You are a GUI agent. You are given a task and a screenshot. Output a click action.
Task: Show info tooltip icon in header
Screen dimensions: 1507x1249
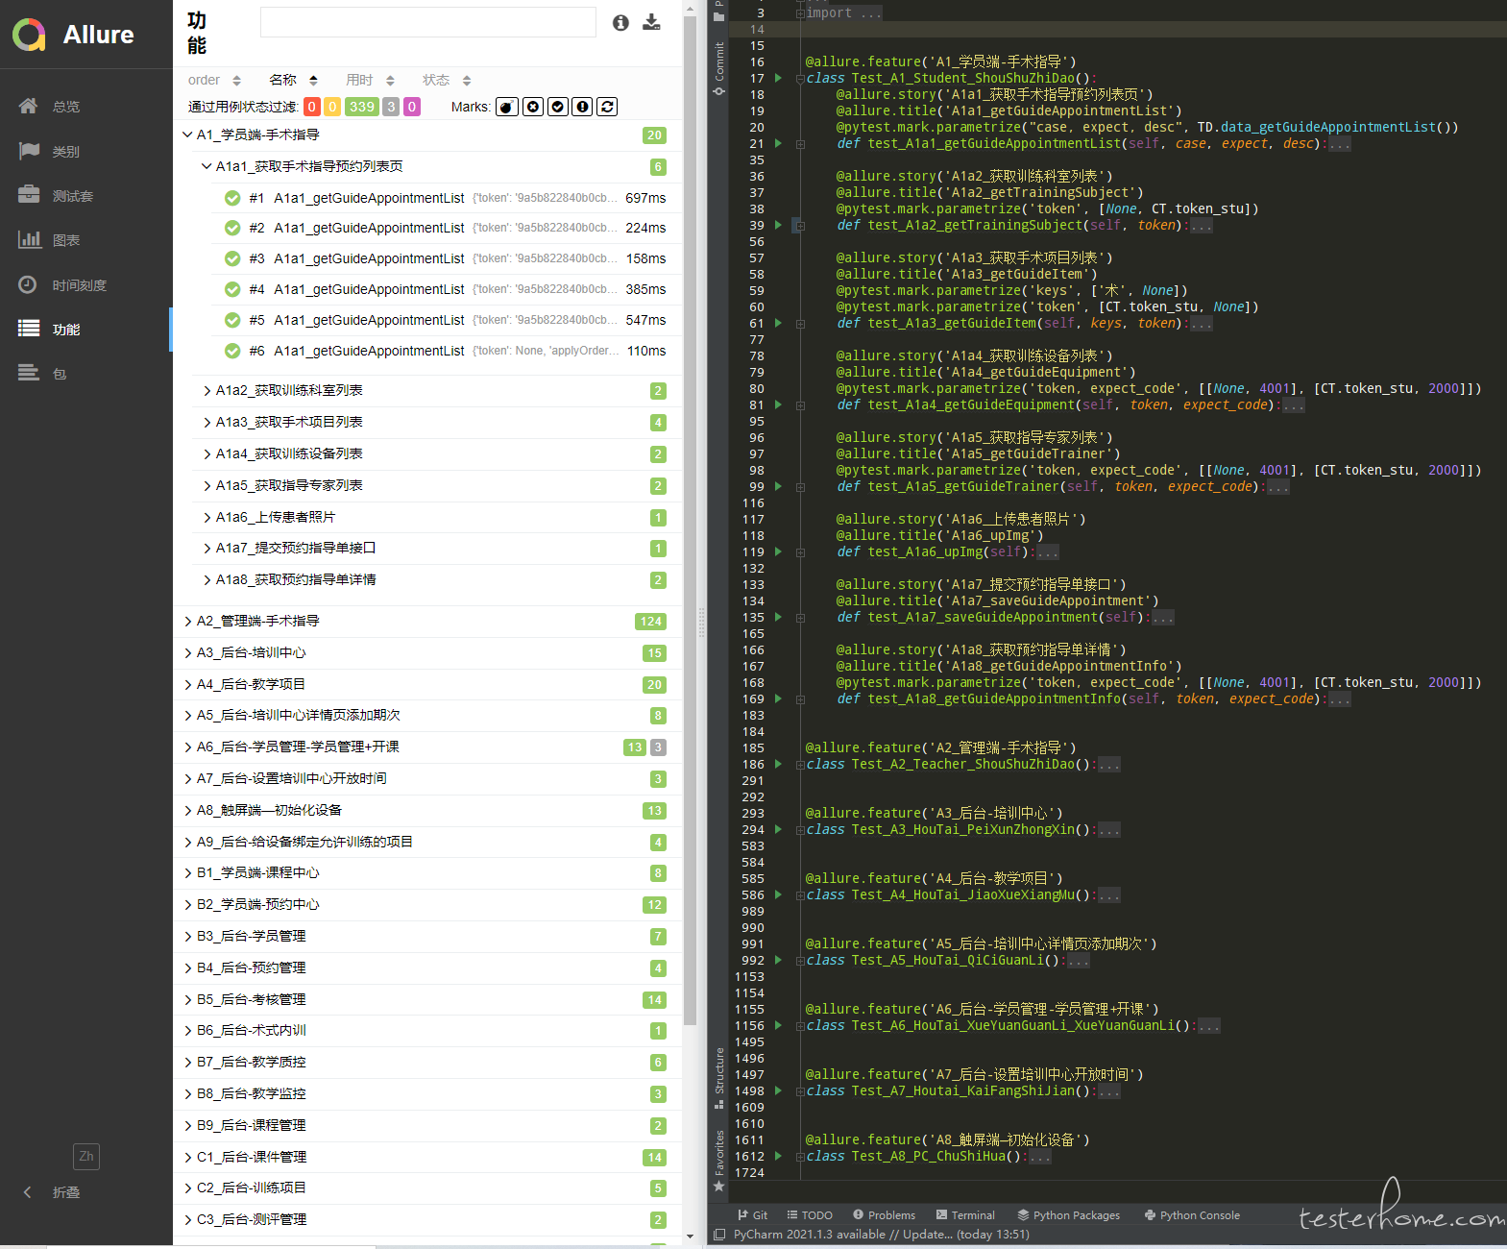coord(620,22)
